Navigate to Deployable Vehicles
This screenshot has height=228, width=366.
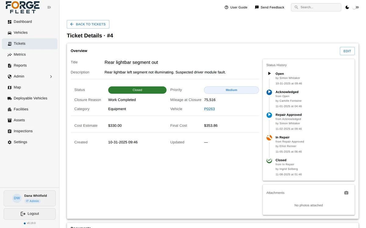tap(30, 98)
